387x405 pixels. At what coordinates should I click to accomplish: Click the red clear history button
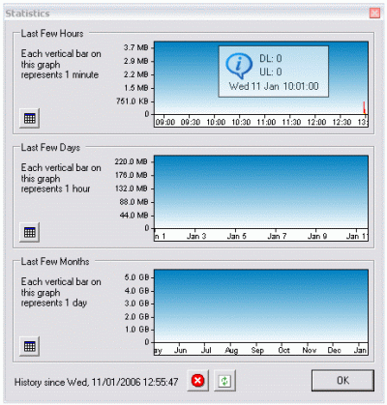point(197,381)
